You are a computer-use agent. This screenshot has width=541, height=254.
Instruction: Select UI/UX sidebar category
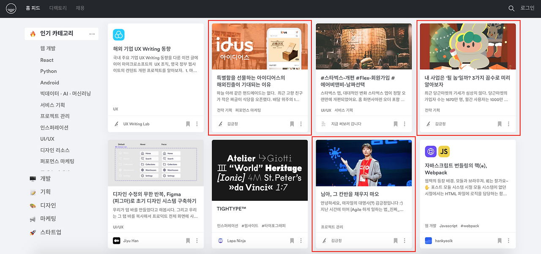pyautogui.click(x=47, y=139)
